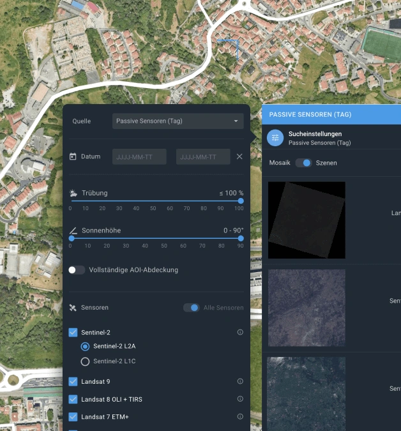Enable Vollständige AOI-Abdeckung switch

tap(77, 270)
